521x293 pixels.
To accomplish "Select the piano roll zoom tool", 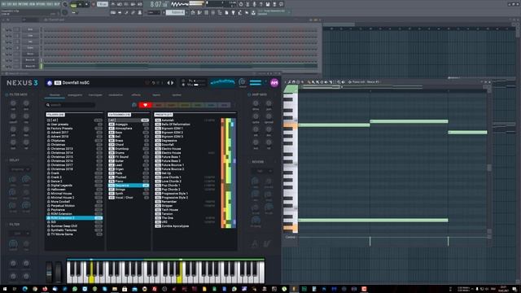I will tap(339, 81).
